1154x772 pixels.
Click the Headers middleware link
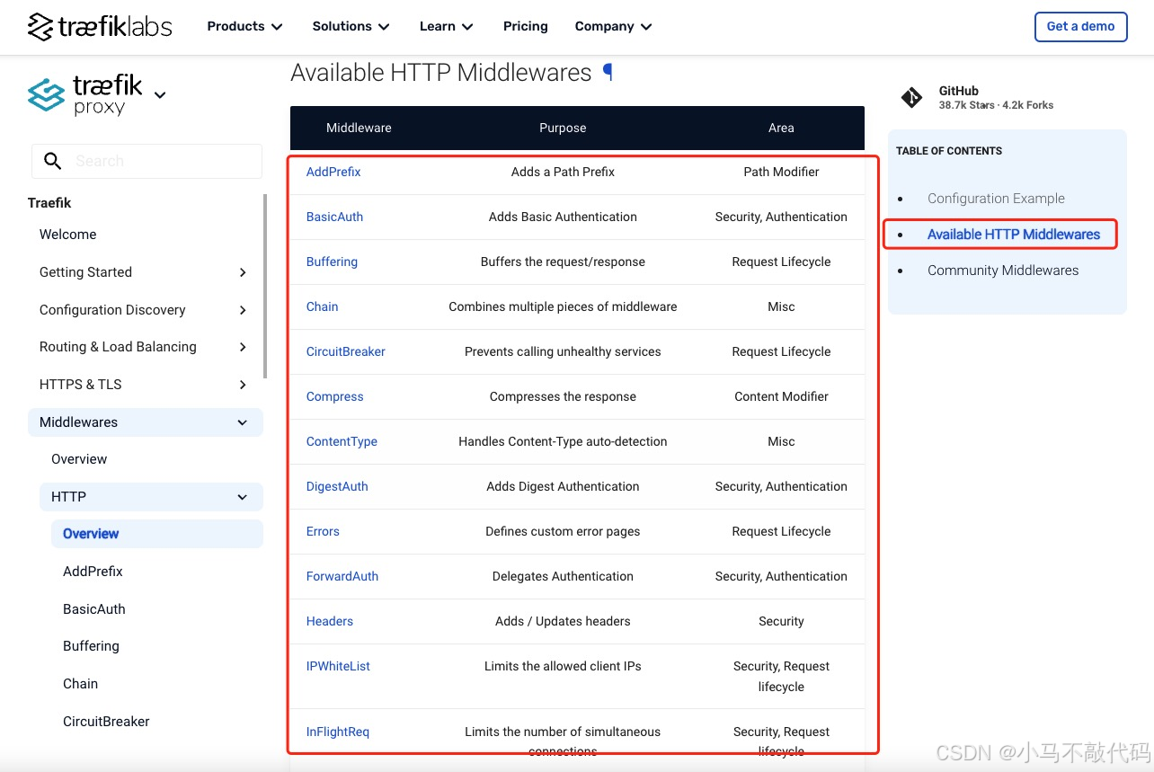[329, 621]
